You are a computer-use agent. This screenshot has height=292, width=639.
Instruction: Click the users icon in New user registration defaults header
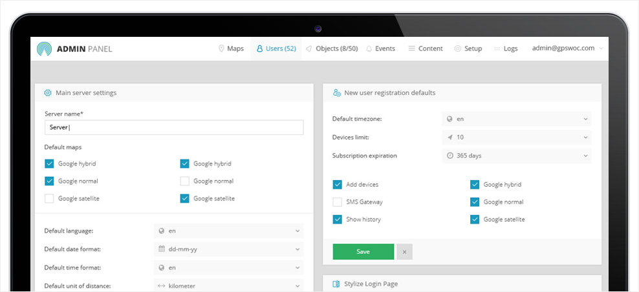336,93
